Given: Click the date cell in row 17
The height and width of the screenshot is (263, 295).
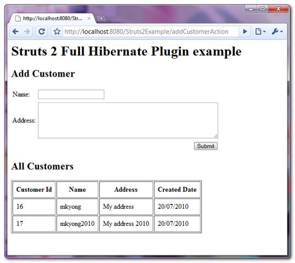Looking at the screenshot, I should pos(177,224).
